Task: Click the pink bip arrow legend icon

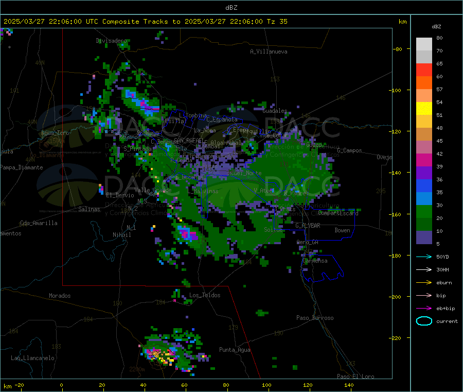Action: (x=424, y=295)
